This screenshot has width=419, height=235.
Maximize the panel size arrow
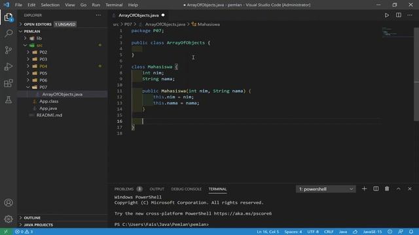399,189
